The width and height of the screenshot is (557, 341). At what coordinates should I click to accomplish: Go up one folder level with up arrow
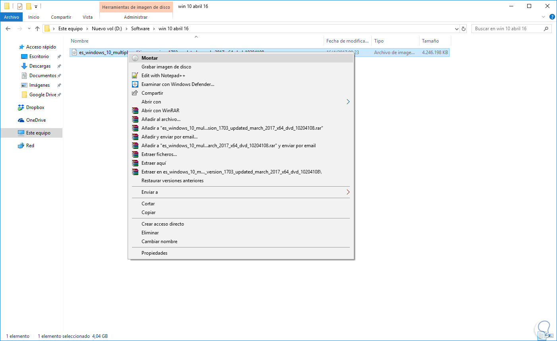[37, 29]
